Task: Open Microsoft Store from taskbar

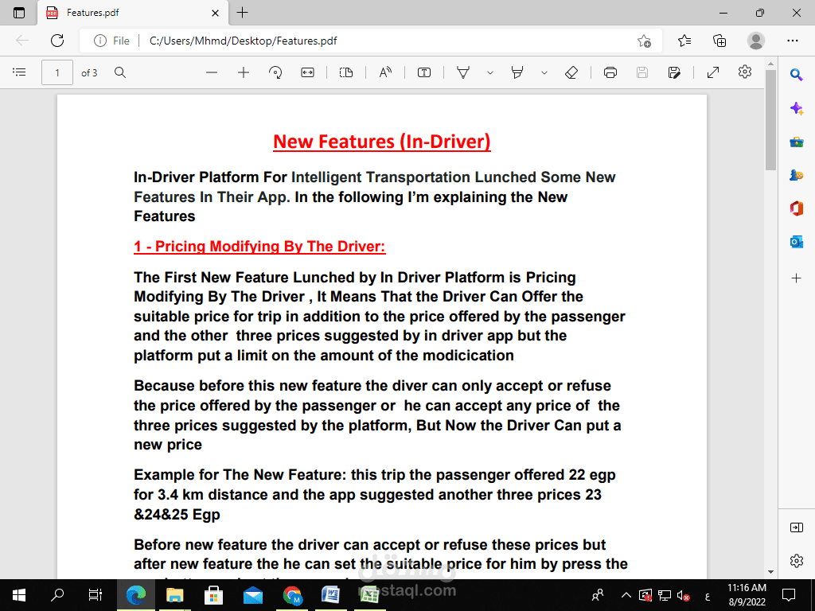Action: pos(213,595)
